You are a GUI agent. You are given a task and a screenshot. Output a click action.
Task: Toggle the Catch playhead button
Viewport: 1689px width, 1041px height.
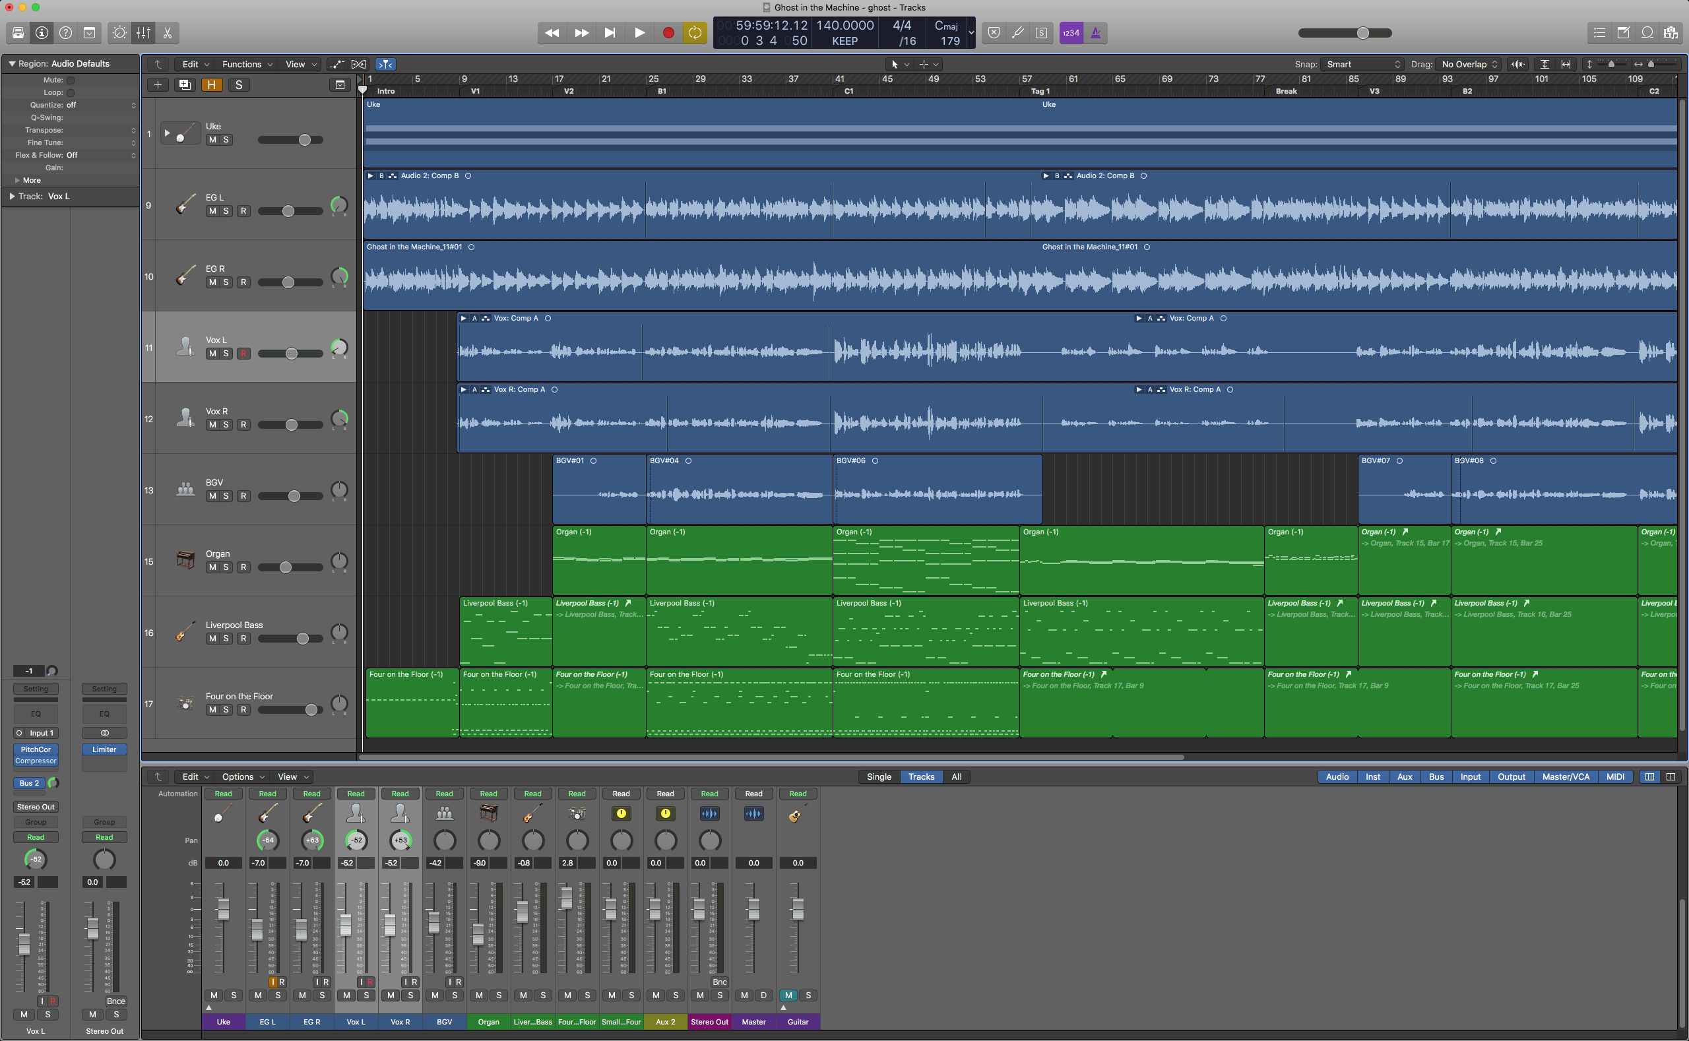click(385, 64)
